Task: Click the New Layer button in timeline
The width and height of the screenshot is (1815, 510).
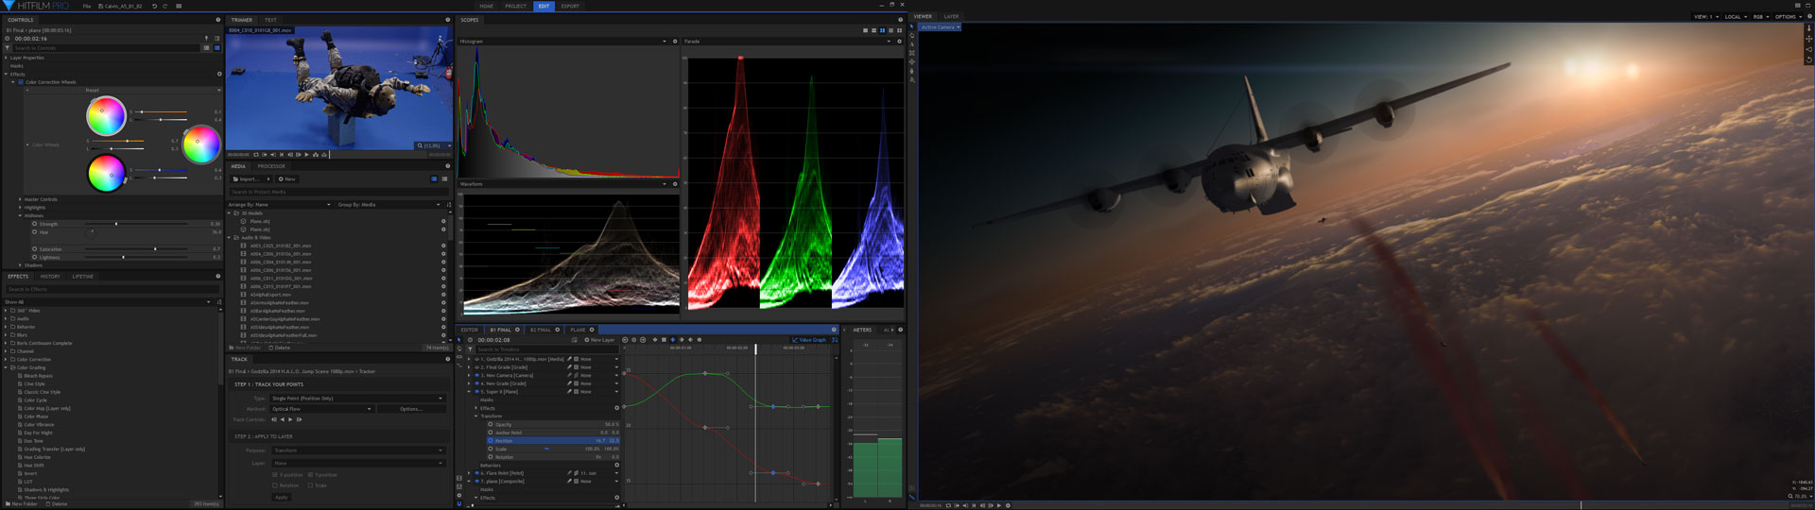Action: (600, 340)
